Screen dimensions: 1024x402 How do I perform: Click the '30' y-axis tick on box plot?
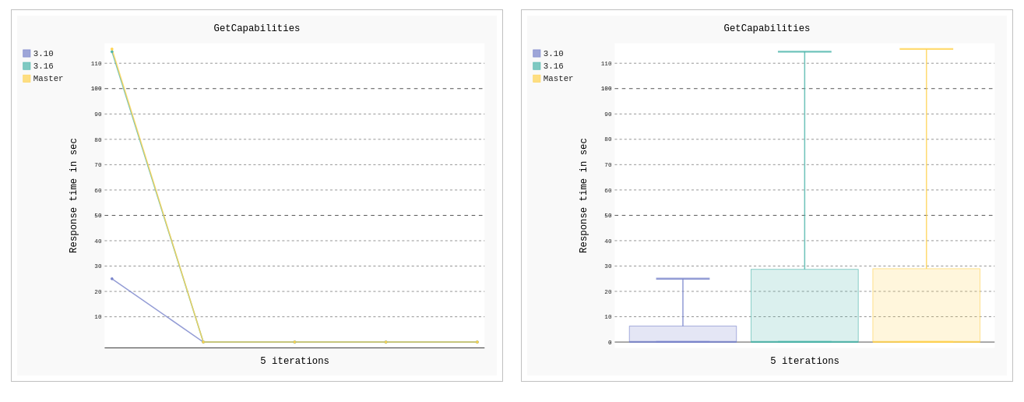tap(608, 266)
